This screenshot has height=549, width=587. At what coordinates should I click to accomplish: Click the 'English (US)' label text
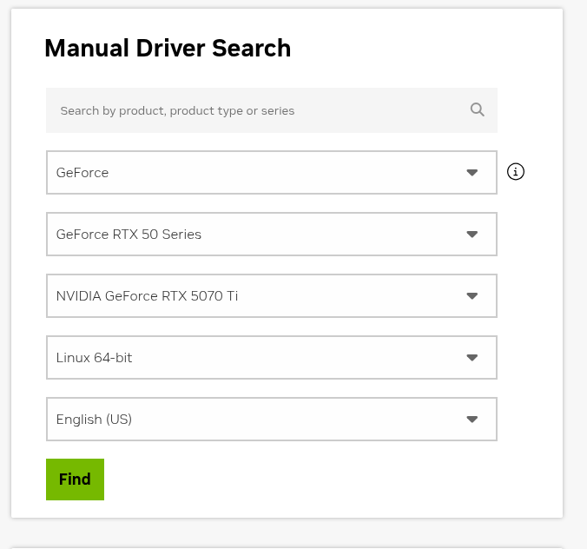(x=94, y=420)
